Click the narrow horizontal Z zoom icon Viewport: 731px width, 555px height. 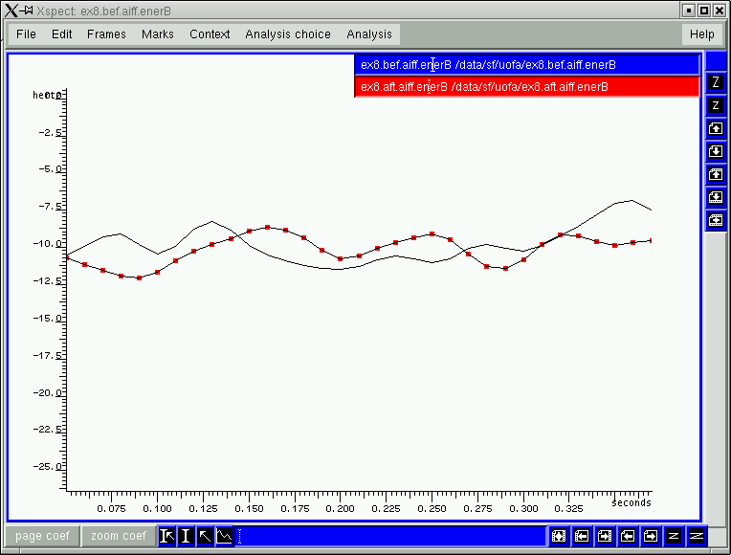[673, 537]
